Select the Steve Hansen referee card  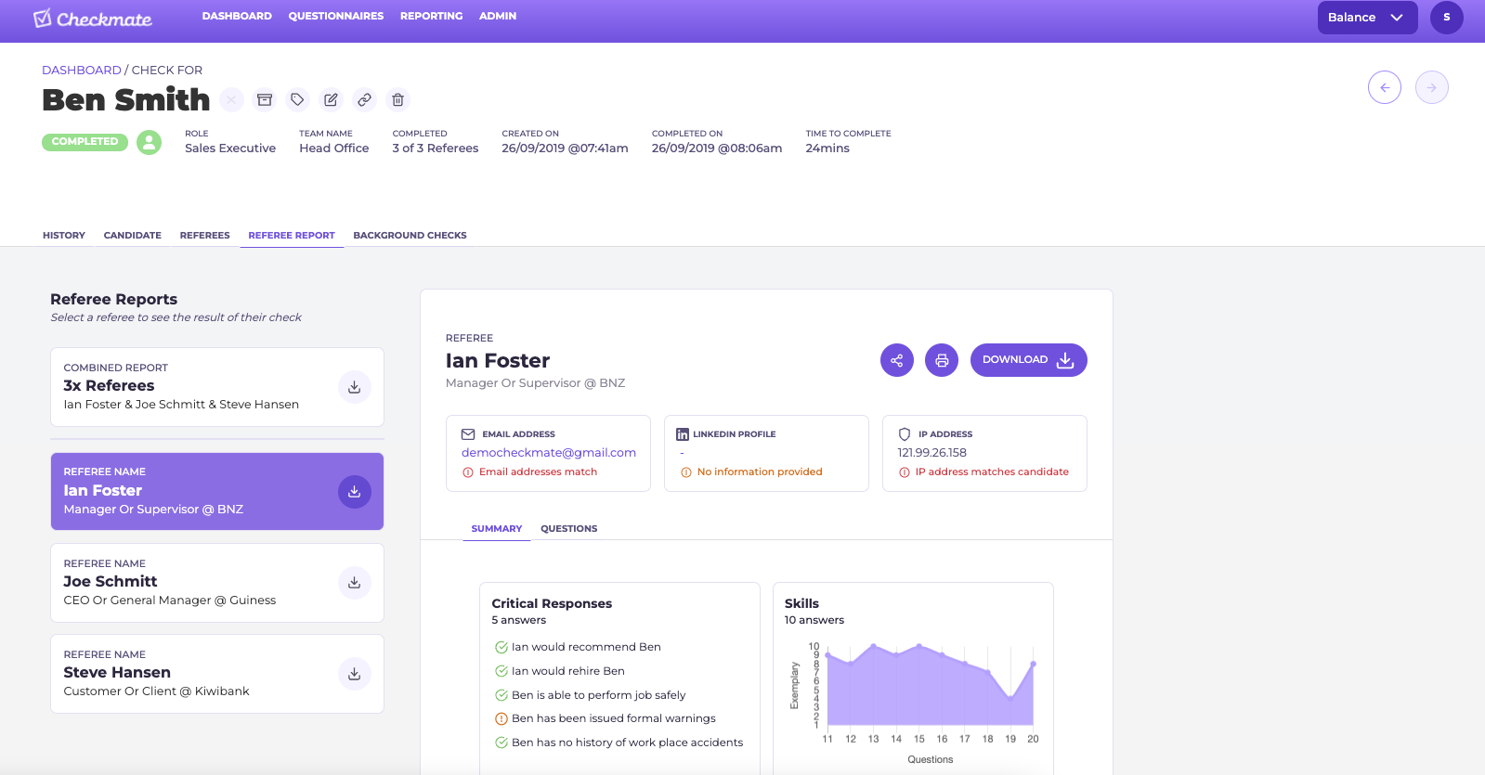tap(217, 674)
